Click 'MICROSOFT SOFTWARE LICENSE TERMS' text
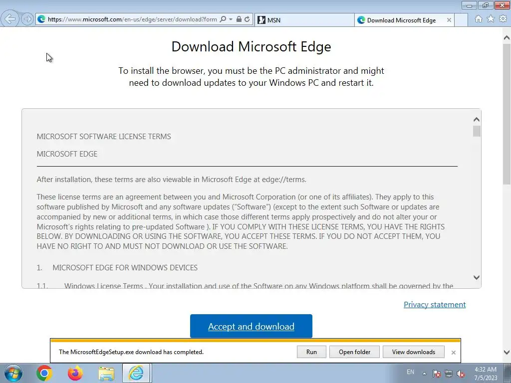511x383 pixels. 104,137
